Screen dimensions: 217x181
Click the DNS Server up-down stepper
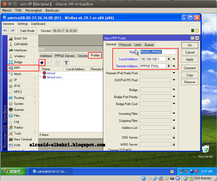(174, 138)
